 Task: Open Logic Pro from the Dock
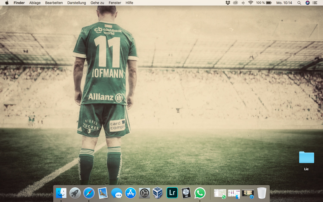click(x=186, y=193)
